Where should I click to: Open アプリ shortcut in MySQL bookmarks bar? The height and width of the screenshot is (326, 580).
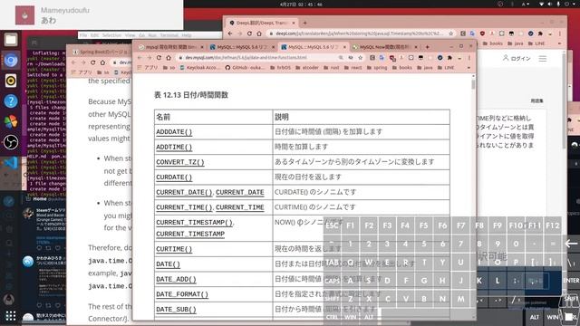(147, 68)
